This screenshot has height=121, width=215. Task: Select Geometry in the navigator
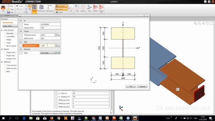(10, 33)
